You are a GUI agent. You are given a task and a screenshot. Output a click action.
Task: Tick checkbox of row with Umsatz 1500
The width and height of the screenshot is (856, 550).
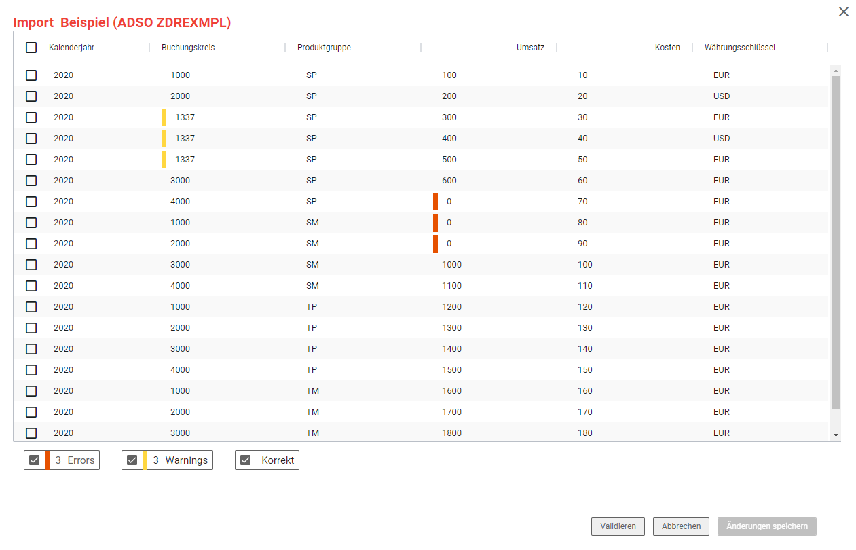pos(31,370)
